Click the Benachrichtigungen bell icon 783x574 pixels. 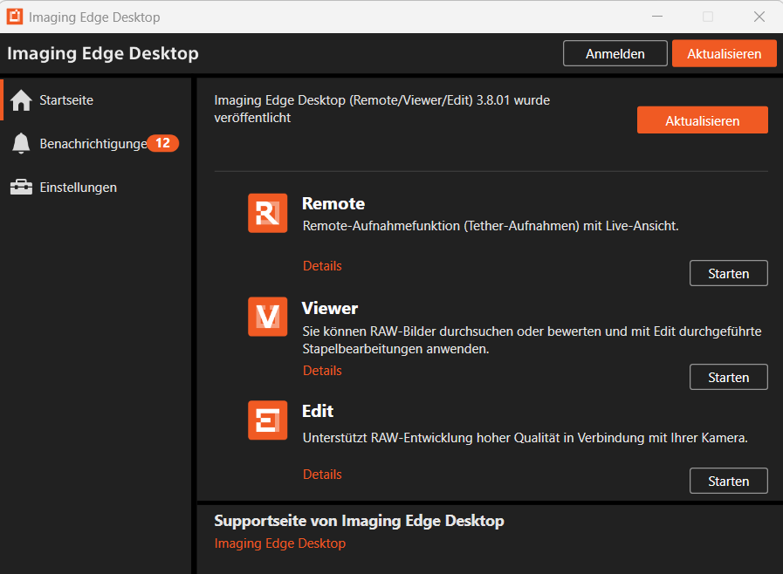coord(21,143)
